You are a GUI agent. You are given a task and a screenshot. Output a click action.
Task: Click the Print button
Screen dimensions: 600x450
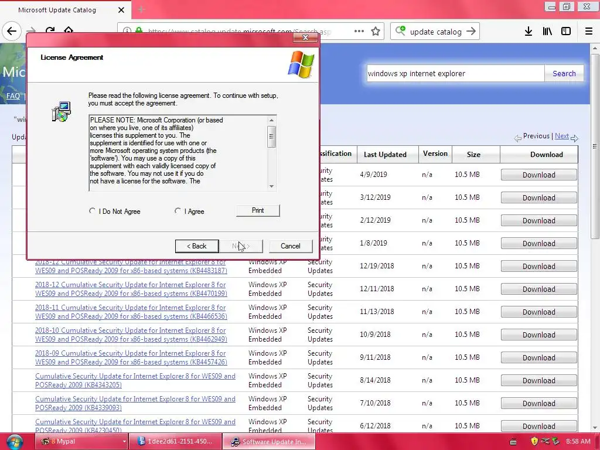(x=258, y=210)
